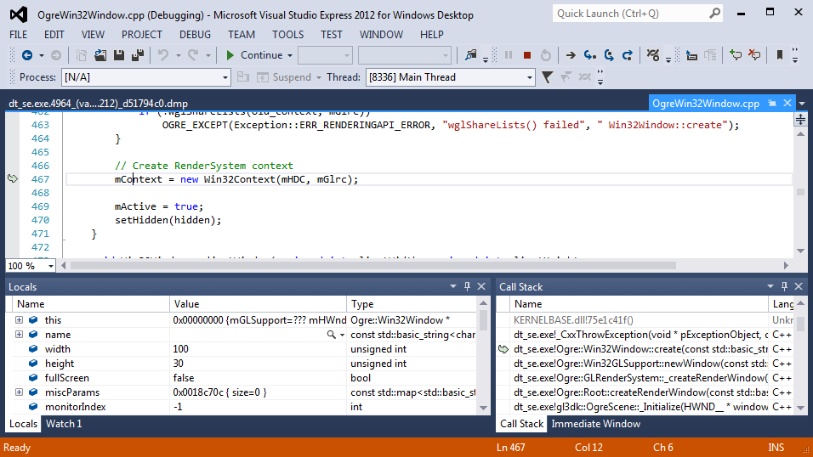This screenshot has width=813, height=457.
Task: Click the editor vertical scroll down arrow
Action: [800, 251]
